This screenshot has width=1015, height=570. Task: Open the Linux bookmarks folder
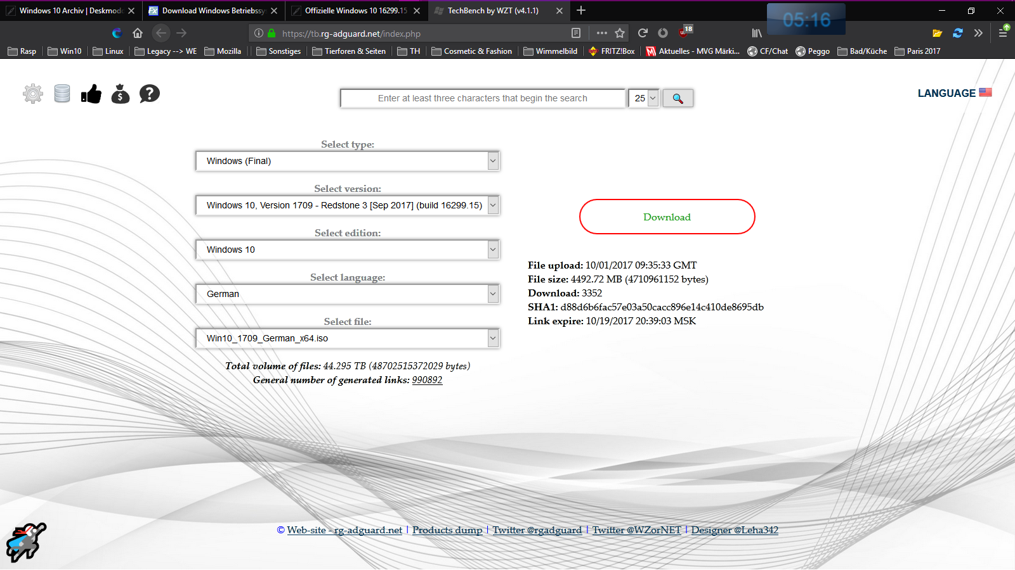coord(108,51)
